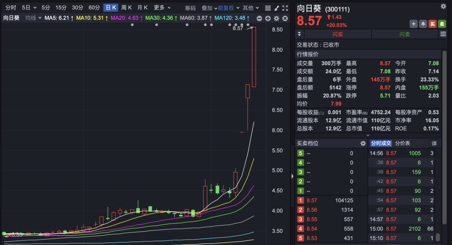
Task: Open 买卖档位 settings gear
Action: [363, 143]
